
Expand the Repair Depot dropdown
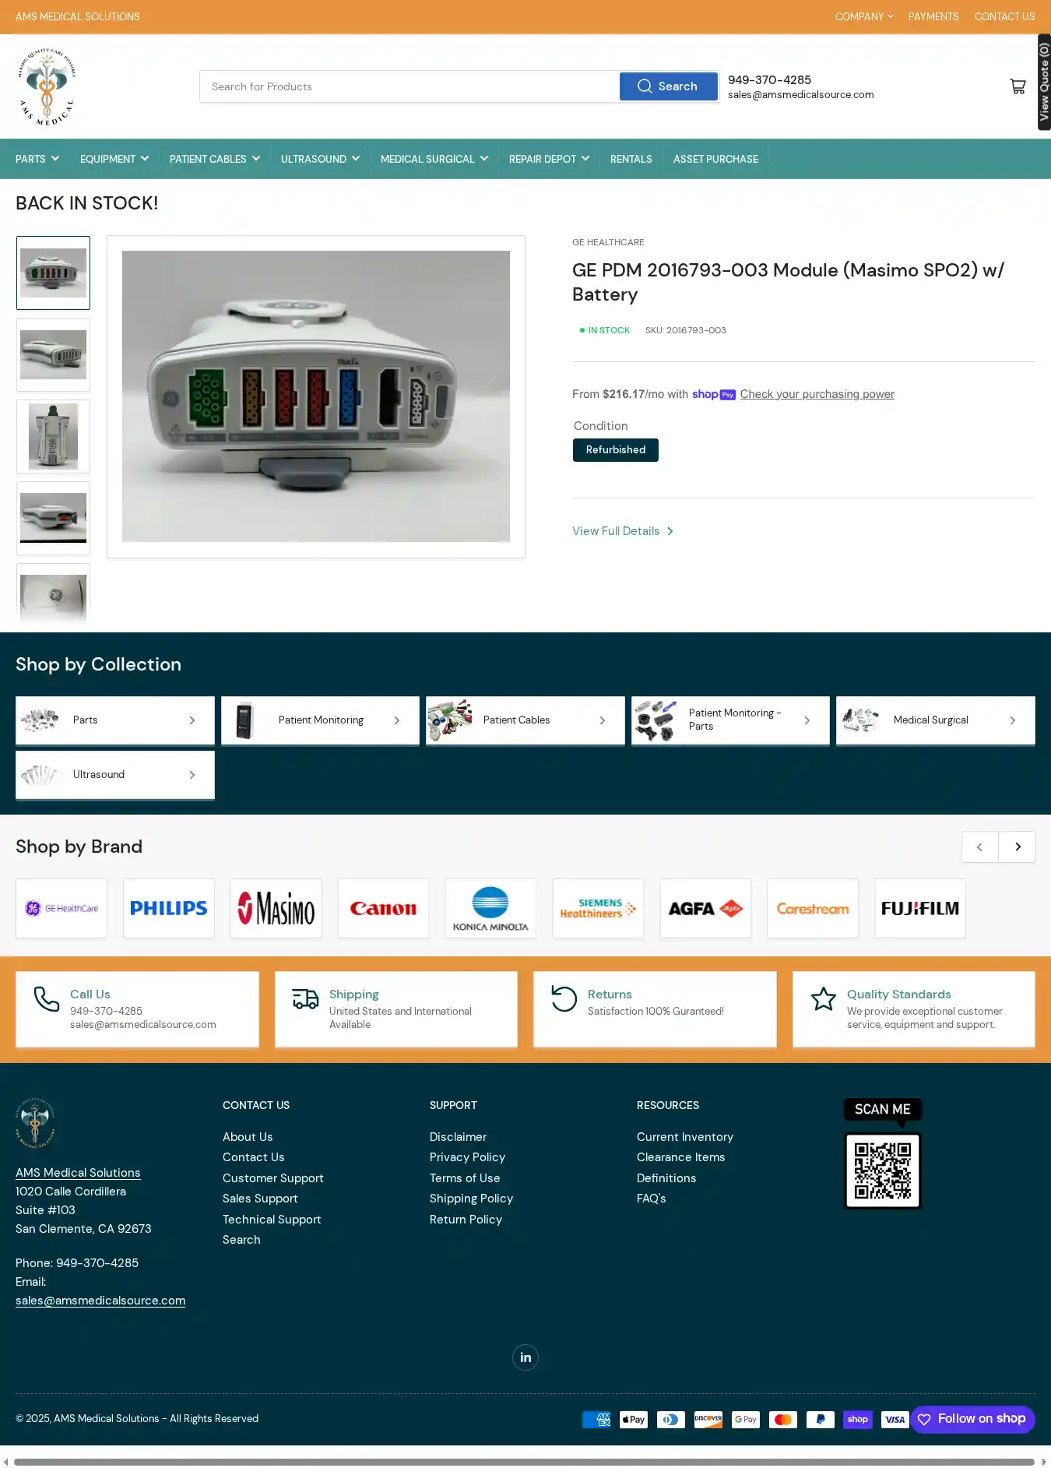point(549,159)
